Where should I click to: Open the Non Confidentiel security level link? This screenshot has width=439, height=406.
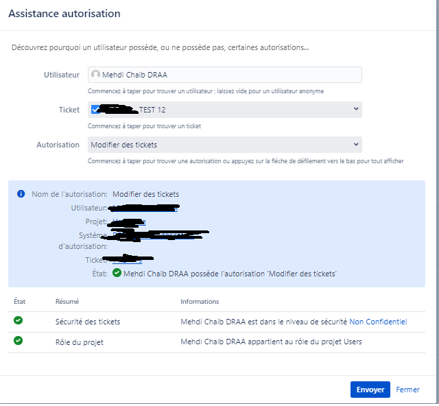pos(378,322)
